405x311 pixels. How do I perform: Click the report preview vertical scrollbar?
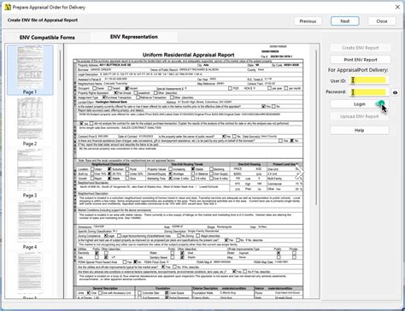point(316,126)
